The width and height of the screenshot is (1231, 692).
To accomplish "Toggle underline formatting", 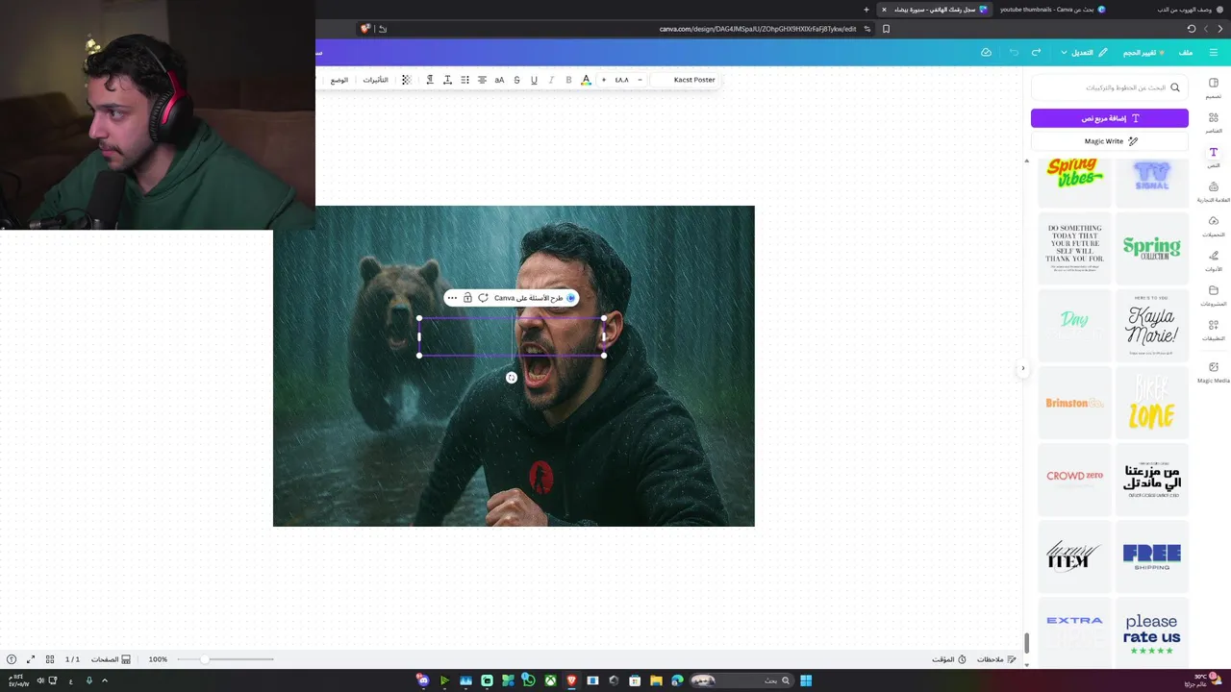I will [534, 80].
